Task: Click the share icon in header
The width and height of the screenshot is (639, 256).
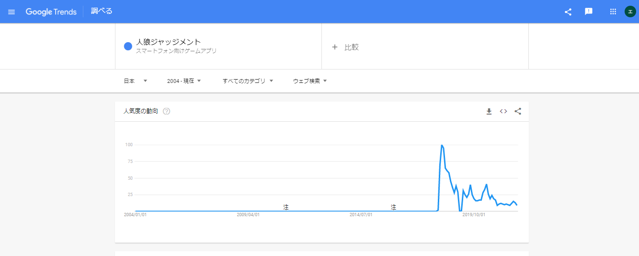Action: tap(568, 12)
